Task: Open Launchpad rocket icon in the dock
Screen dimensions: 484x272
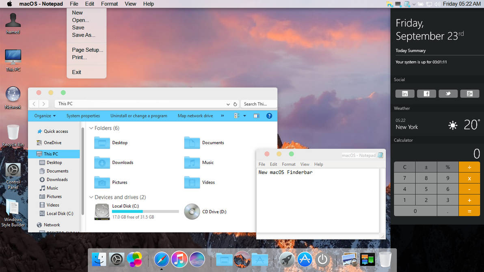Action: click(287, 259)
